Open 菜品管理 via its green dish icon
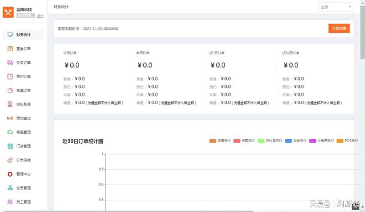This screenshot has height=212, width=365. point(10,132)
